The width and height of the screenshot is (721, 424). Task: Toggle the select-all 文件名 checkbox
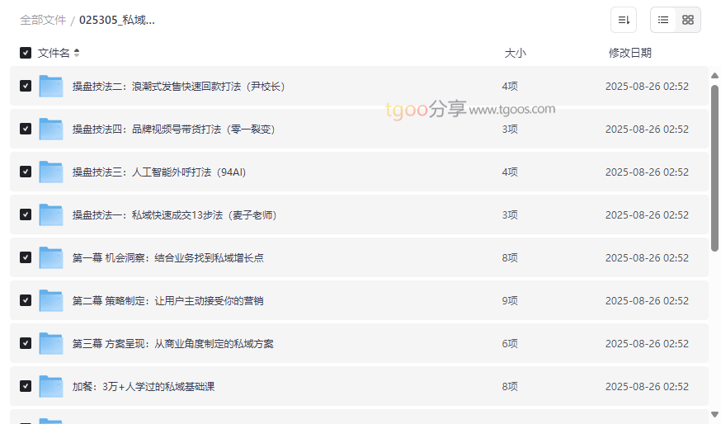pos(26,53)
